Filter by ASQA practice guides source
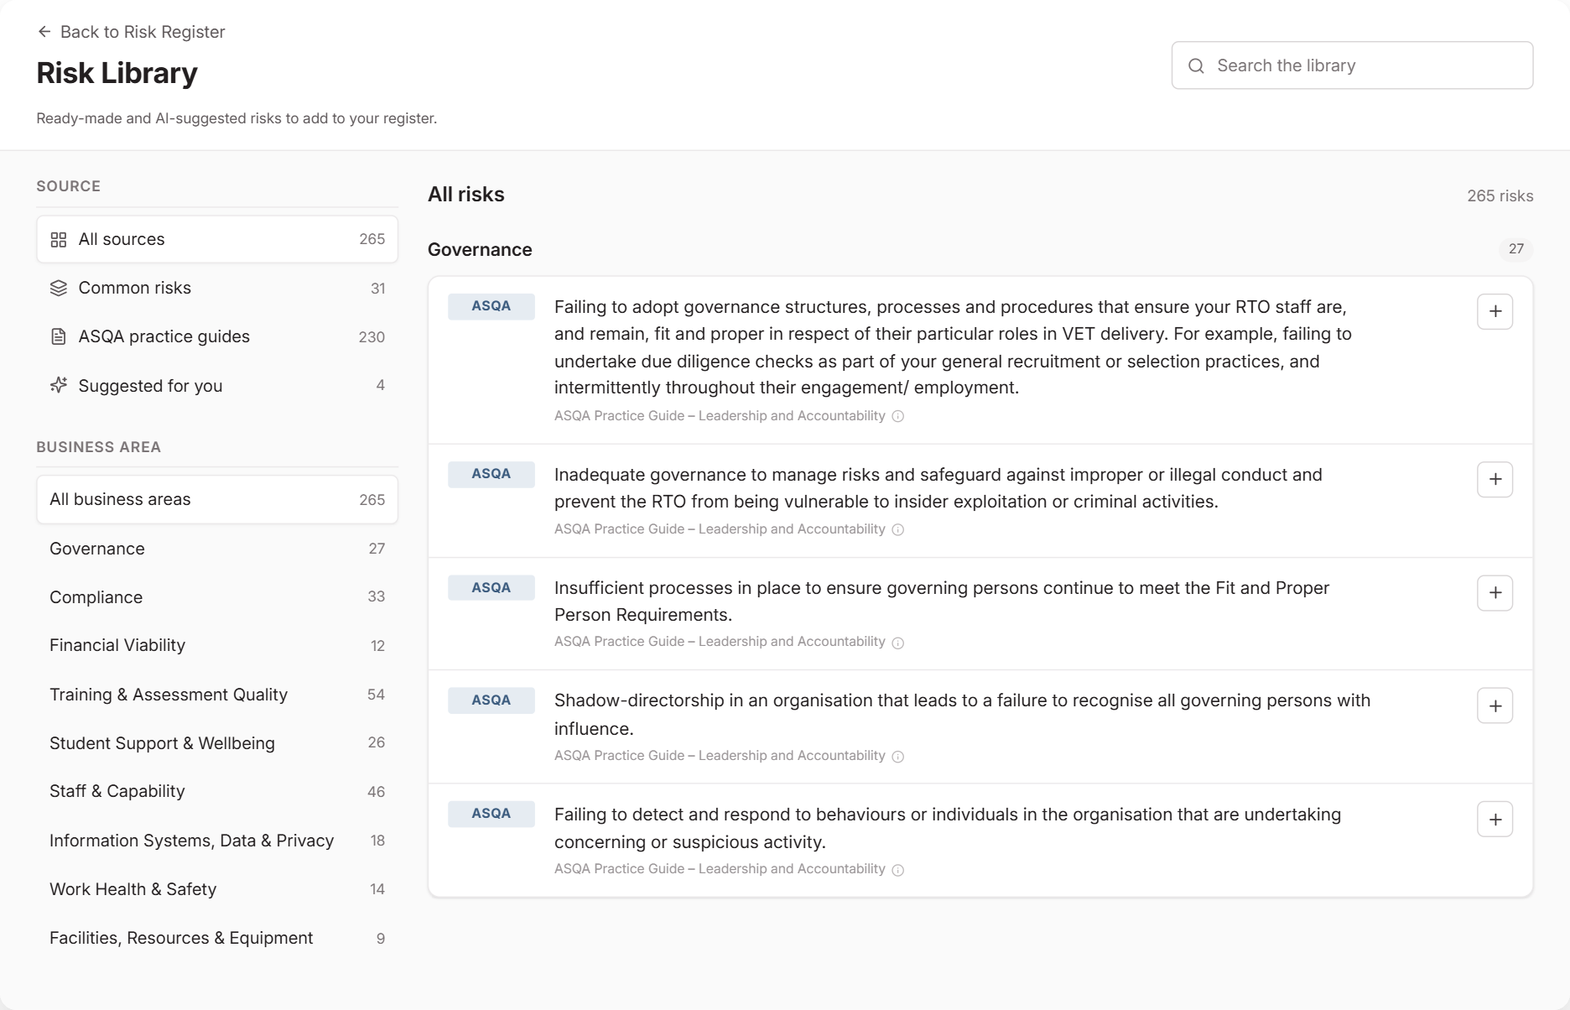Image resolution: width=1570 pixels, height=1010 pixels. pos(217,336)
